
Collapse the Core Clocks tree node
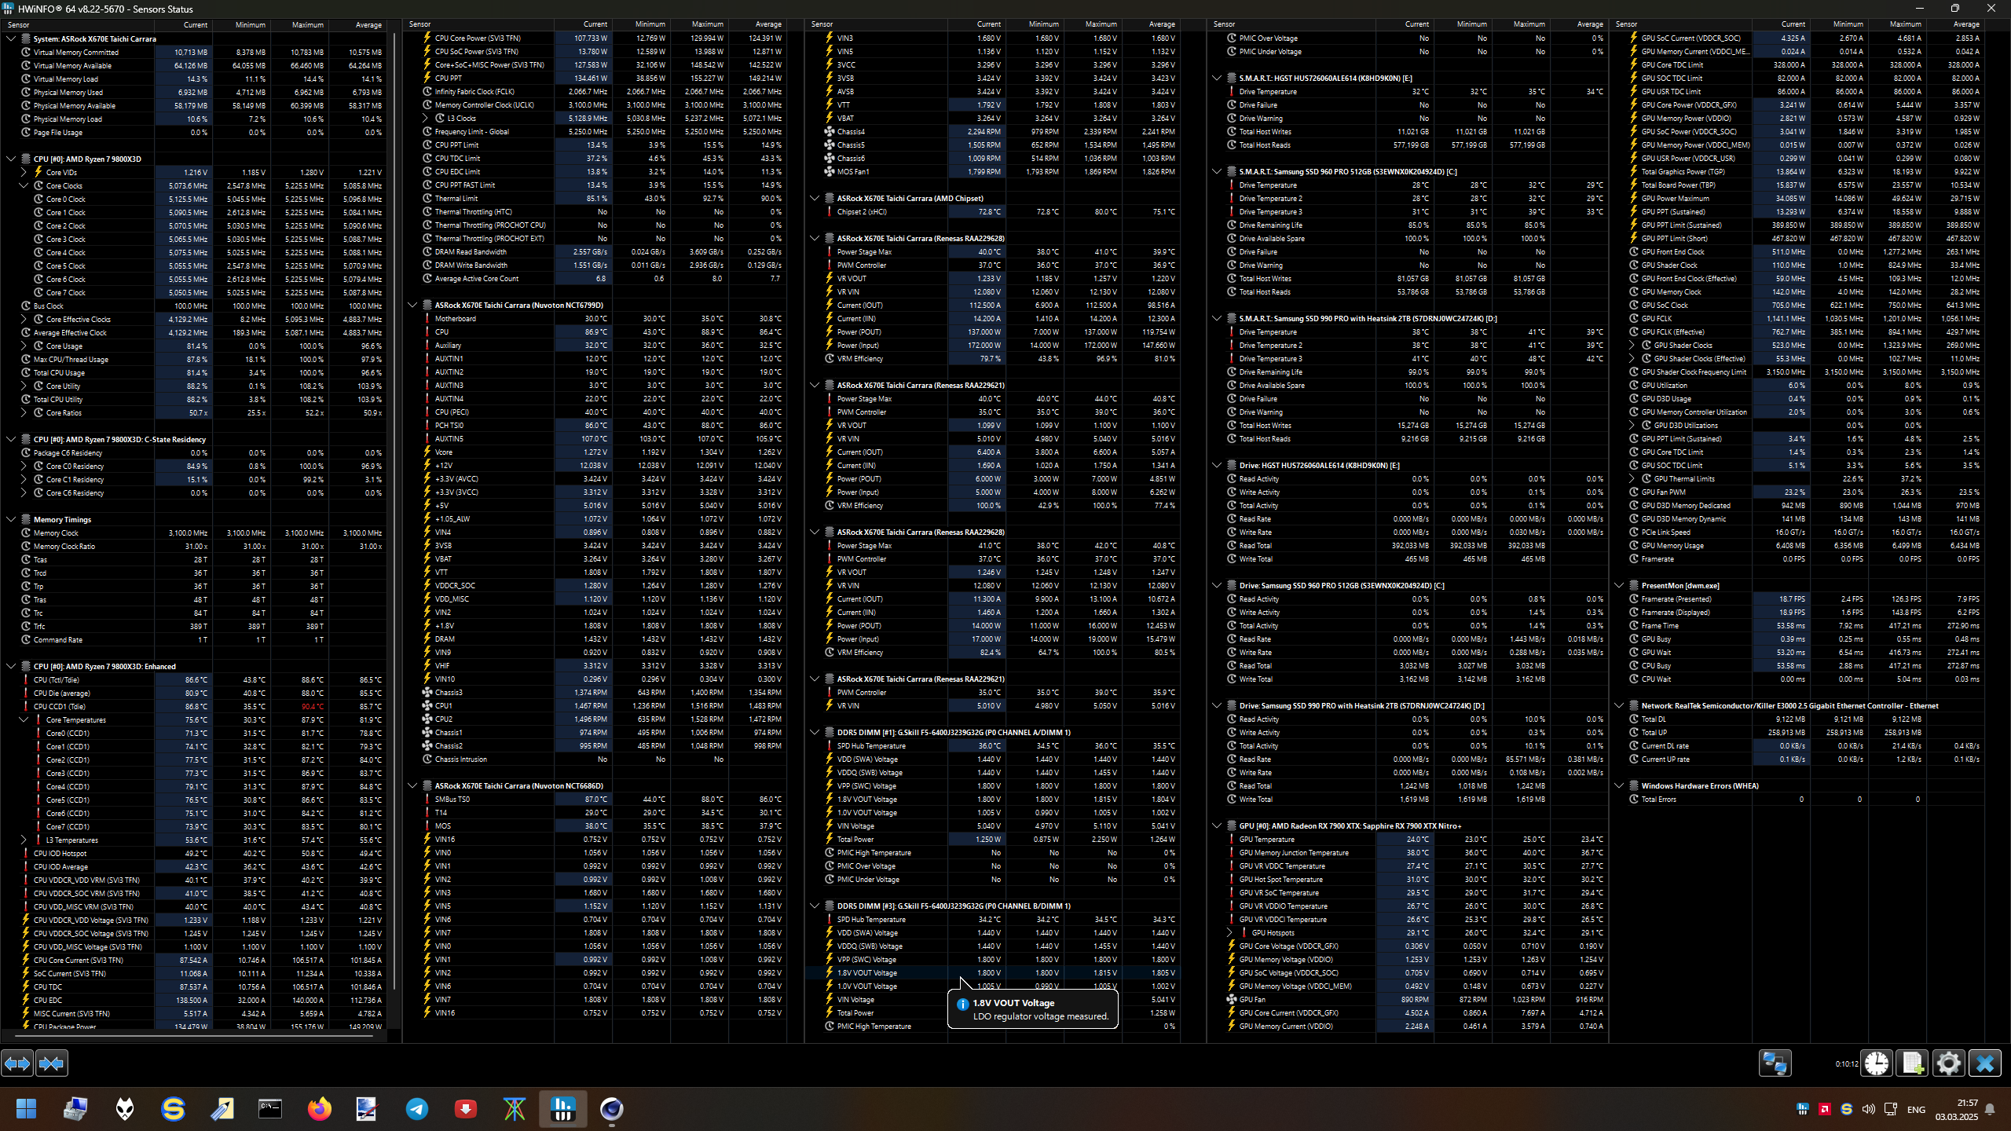click(24, 186)
